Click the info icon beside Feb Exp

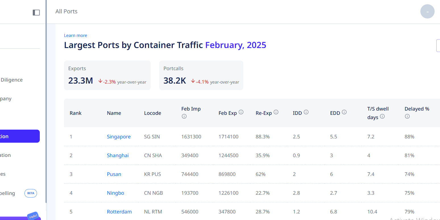coord(241,112)
